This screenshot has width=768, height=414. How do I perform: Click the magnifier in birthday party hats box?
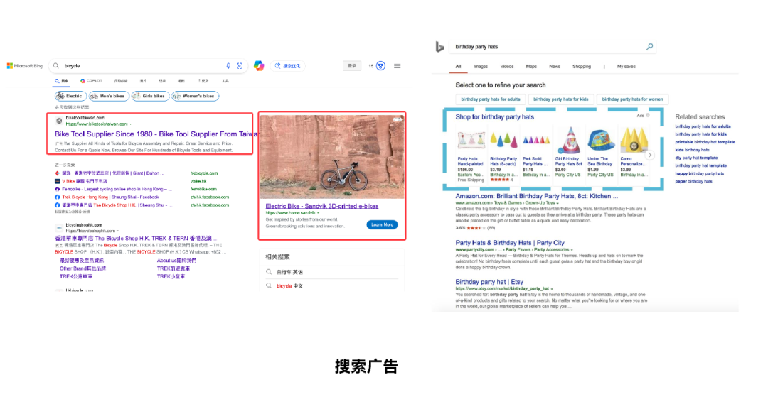[x=649, y=46]
